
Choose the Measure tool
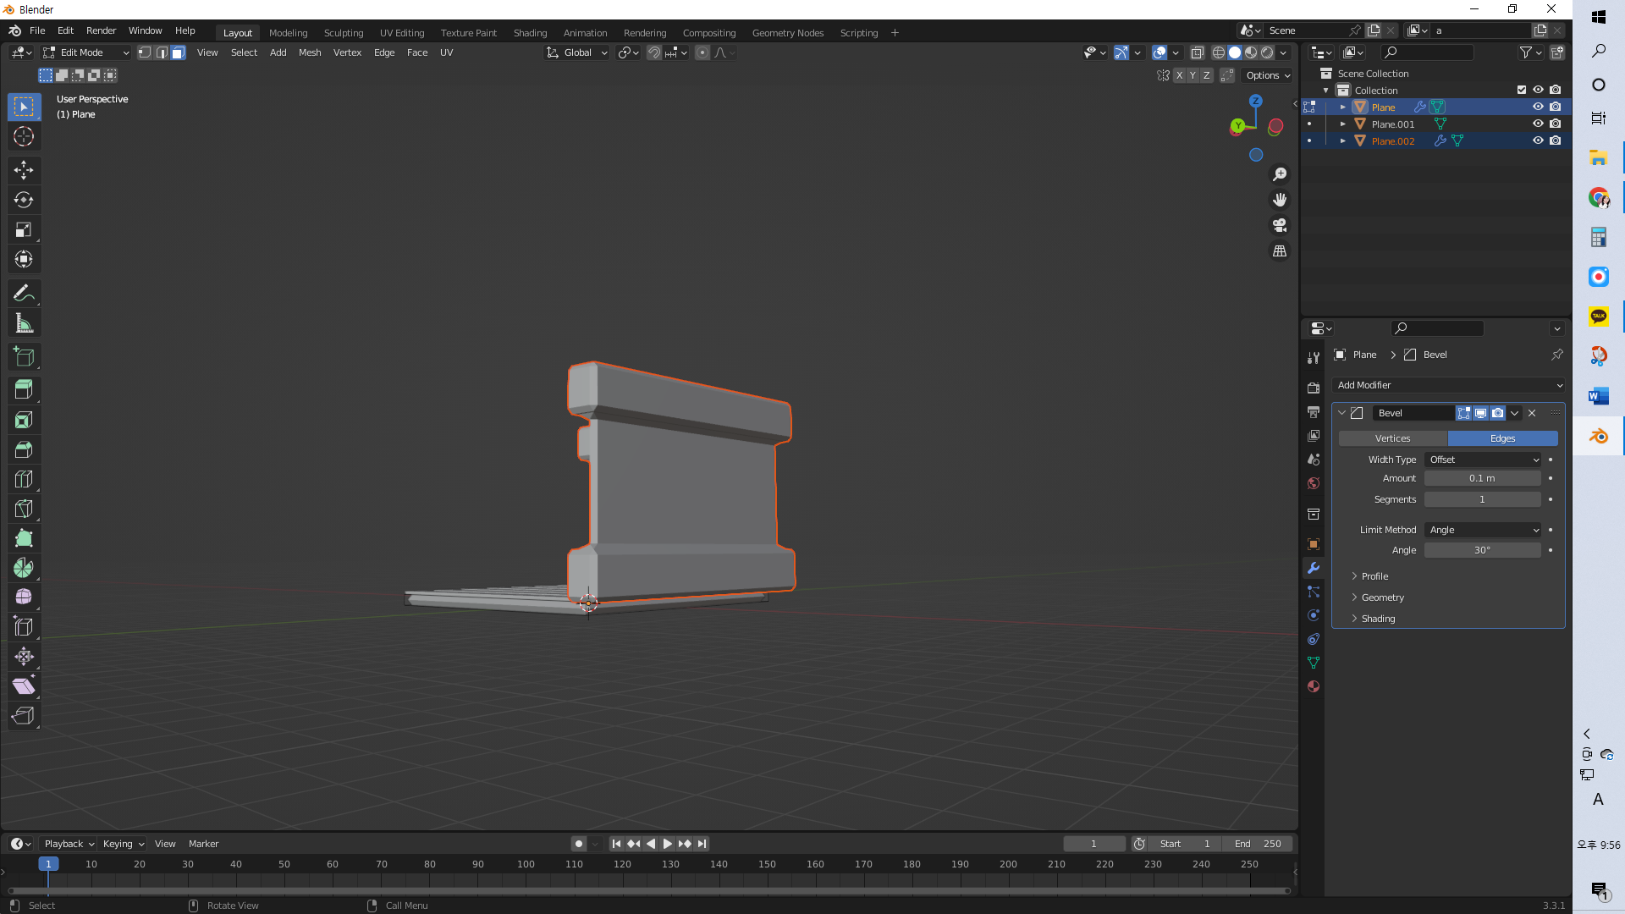[x=24, y=323]
